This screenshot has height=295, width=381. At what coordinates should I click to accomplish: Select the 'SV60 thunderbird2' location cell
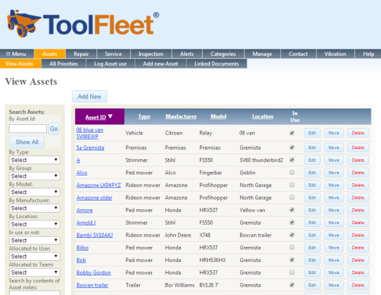tap(261, 161)
